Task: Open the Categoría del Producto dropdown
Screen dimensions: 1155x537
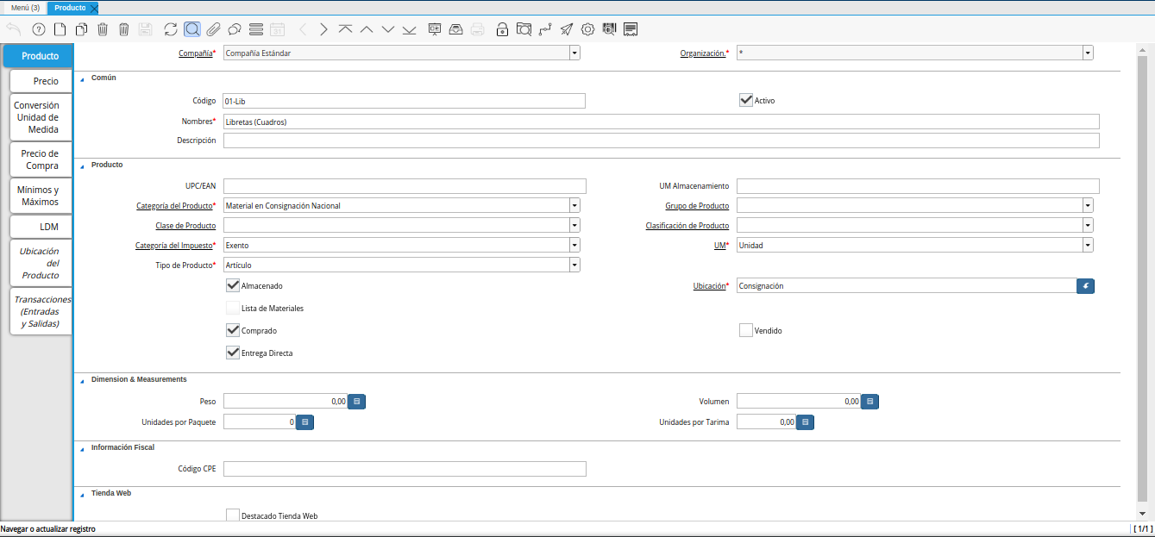Action: coord(574,206)
